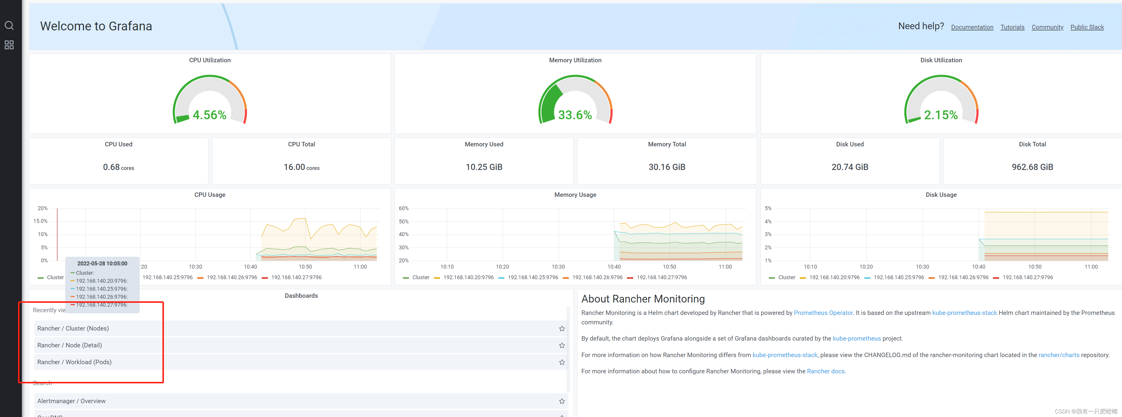
Task: Open the Prometheus Operator link
Action: [823, 313]
